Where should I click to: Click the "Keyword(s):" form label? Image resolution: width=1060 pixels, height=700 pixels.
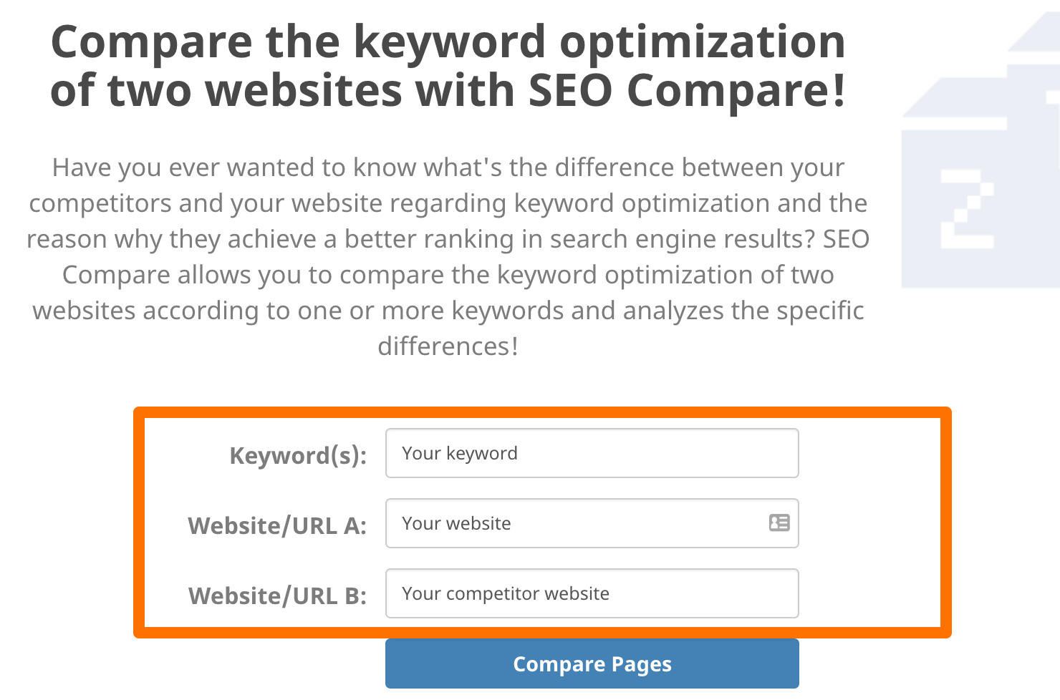pos(298,455)
